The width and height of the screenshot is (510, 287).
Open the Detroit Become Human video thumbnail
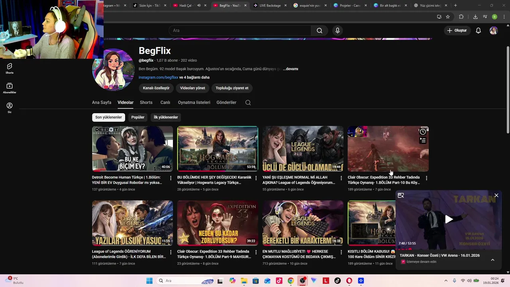pyautogui.click(x=132, y=149)
